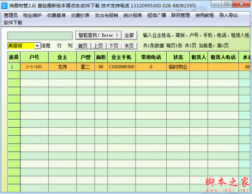Viewport: 252px width, 194px height.
Task: Click the 户号 column header
Action: point(34,57)
